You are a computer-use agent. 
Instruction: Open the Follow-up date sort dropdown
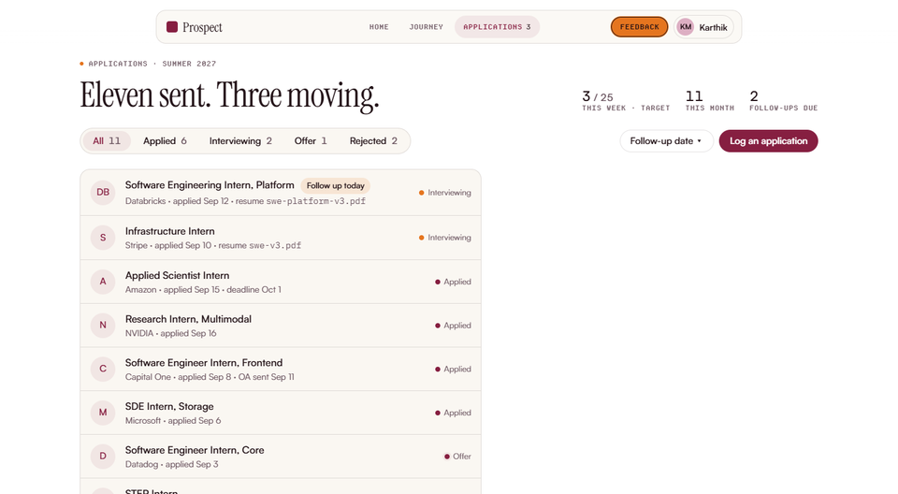point(667,141)
